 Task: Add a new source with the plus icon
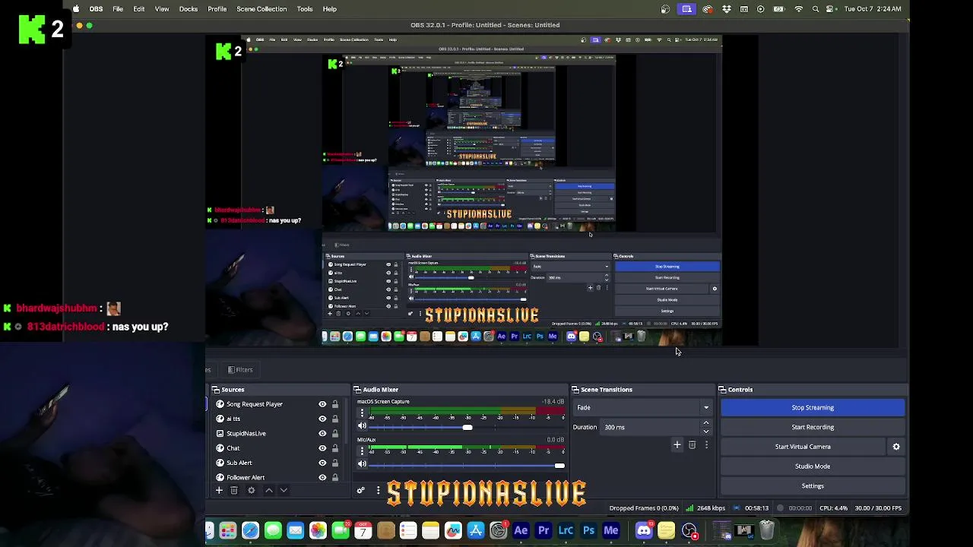coord(219,491)
